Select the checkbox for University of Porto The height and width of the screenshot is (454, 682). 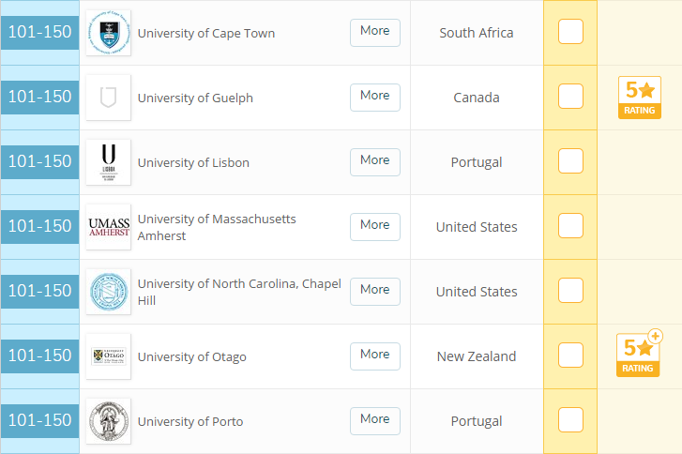pos(570,420)
